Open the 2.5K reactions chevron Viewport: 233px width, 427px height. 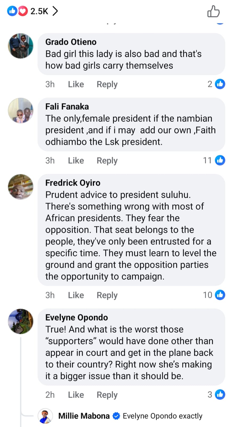coord(55,11)
